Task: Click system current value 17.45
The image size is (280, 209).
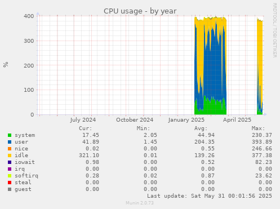Action: click(x=91, y=135)
